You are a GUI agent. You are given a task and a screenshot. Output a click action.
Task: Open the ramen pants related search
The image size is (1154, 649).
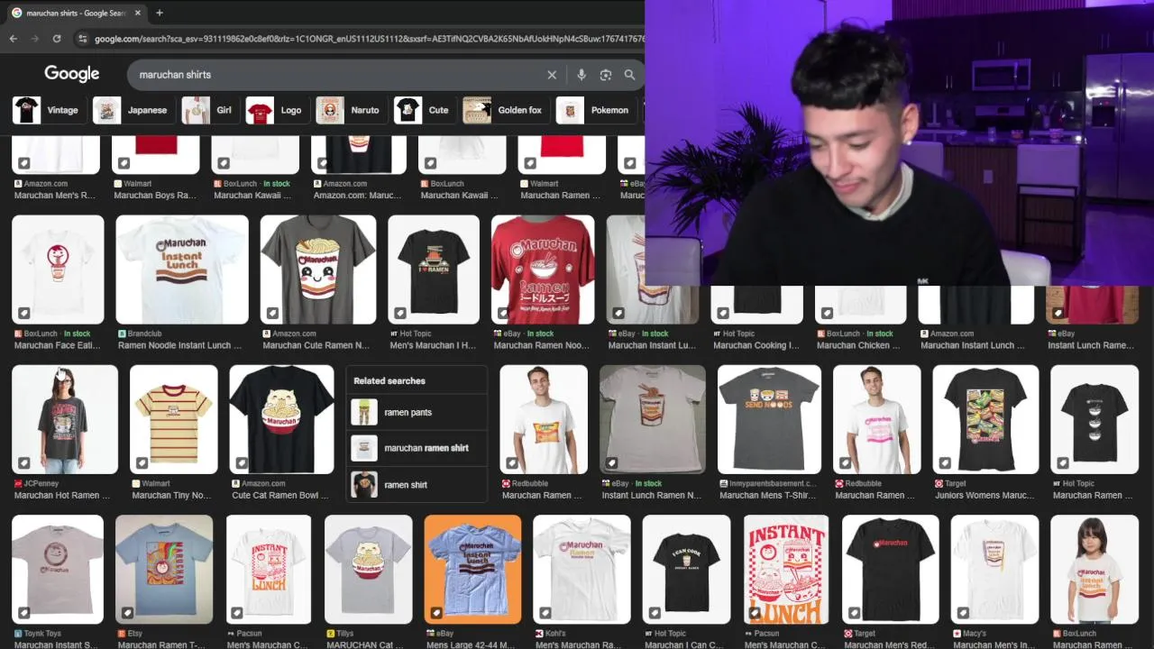tap(417, 412)
